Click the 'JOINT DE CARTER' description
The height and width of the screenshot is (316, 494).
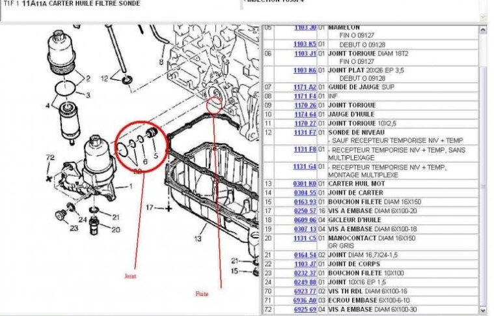pos(355,193)
